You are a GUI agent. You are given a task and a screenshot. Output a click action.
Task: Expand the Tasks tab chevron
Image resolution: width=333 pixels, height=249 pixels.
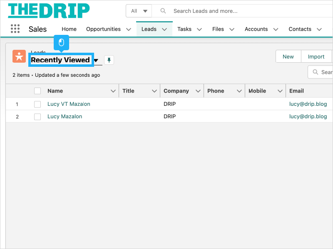tap(199, 29)
